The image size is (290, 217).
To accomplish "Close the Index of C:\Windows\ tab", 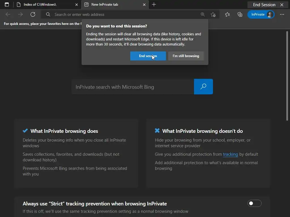I will [76, 5].
